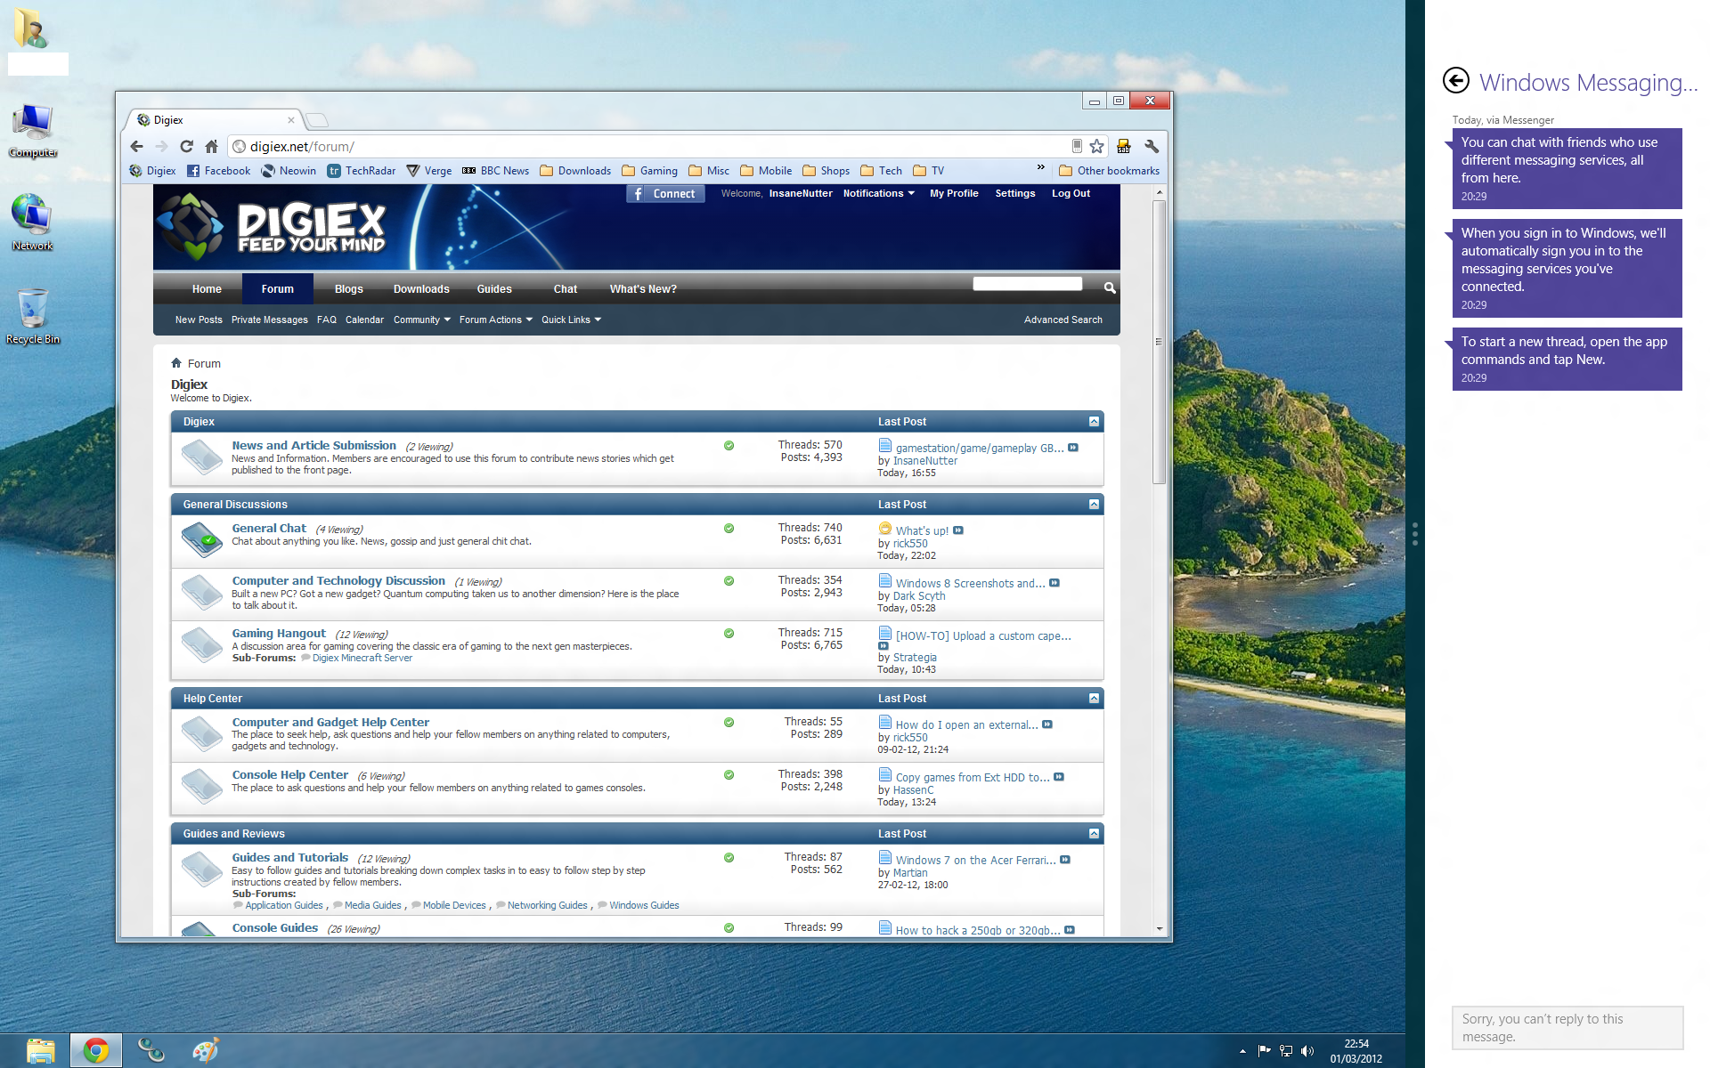The height and width of the screenshot is (1068, 1710).
Task: Open Windows Explorer from the taskbar
Action: (40, 1051)
